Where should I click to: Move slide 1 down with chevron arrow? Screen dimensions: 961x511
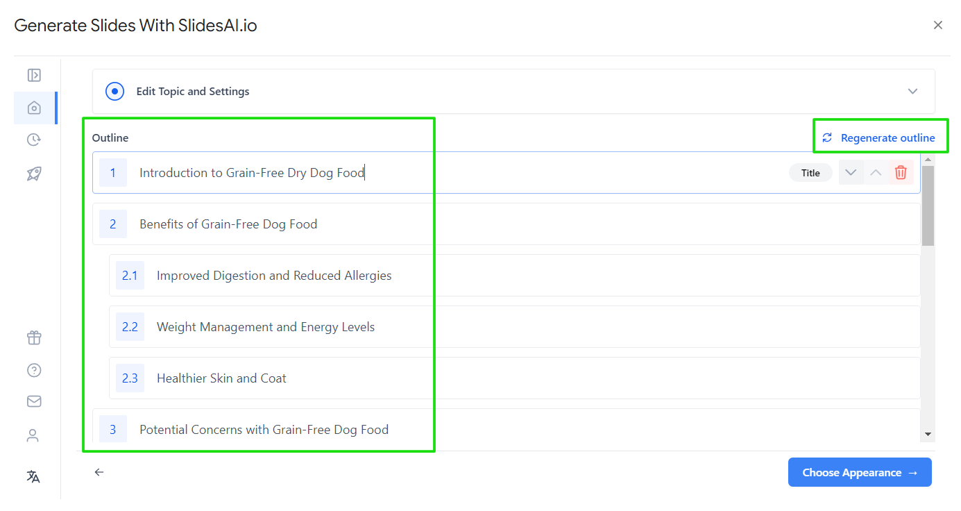[x=851, y=172]
